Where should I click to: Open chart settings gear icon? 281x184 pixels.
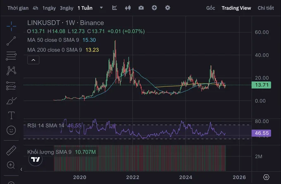(167, 8)
